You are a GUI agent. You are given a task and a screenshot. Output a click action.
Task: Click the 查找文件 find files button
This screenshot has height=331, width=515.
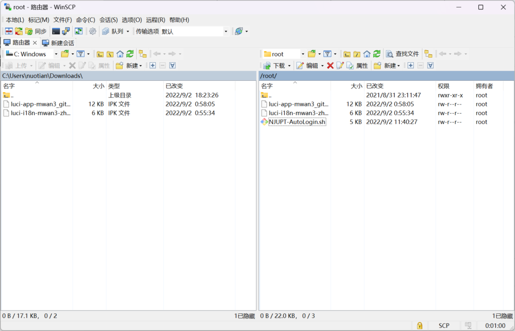coord(402,54)
